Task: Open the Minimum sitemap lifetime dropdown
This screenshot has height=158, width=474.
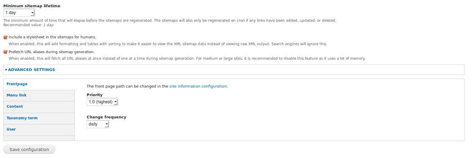Action: click(x=19, y=13)
